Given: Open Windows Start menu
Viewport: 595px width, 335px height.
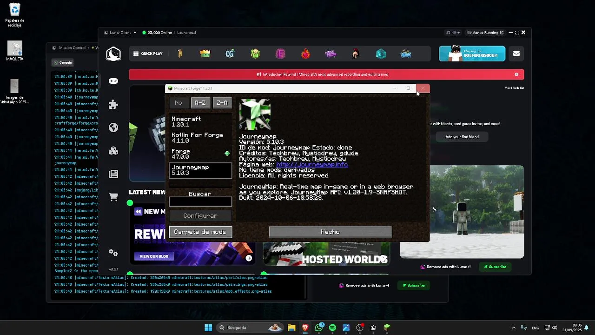Looking at the screenshot, I should click(x=208, y=328).
